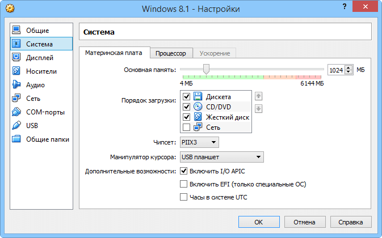Select the Жесткий диск row label

(228, 117)
